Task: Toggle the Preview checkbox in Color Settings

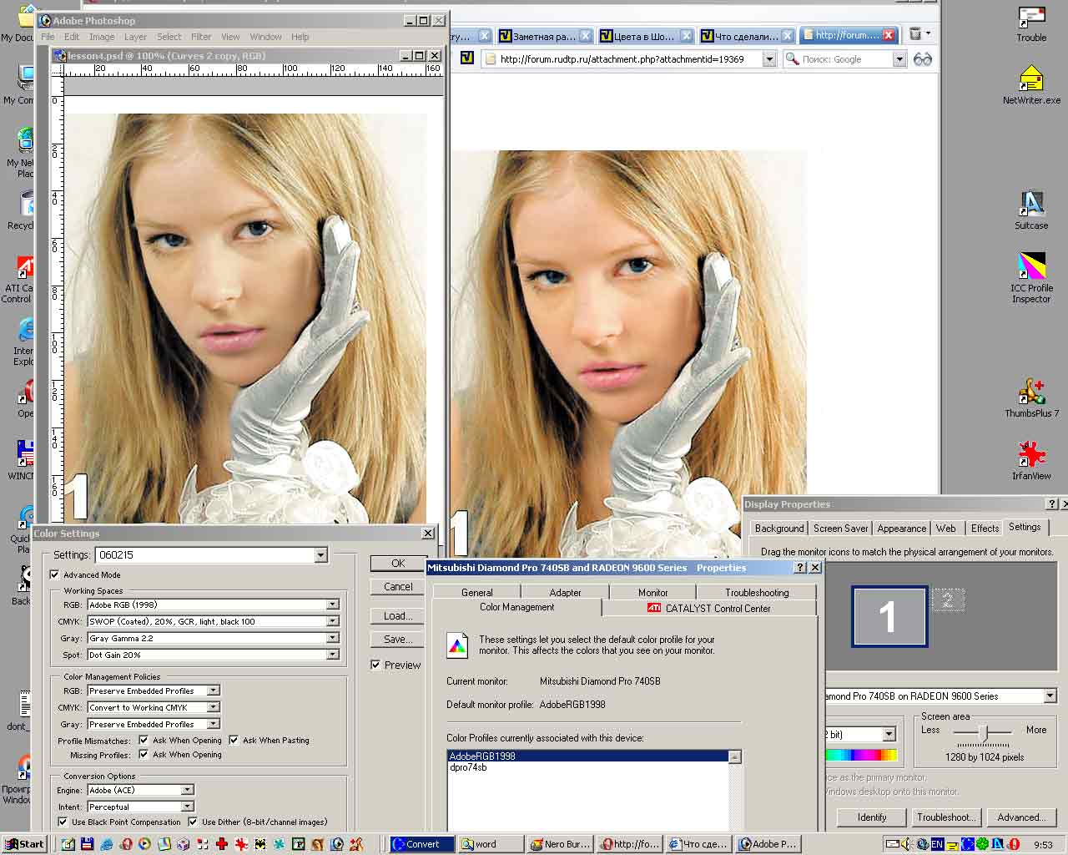Action: (x=375, y=665)
